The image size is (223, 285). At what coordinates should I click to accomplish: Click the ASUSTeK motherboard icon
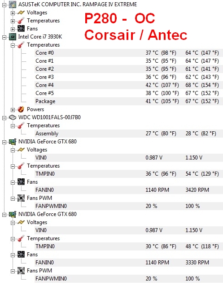point(13,4)
